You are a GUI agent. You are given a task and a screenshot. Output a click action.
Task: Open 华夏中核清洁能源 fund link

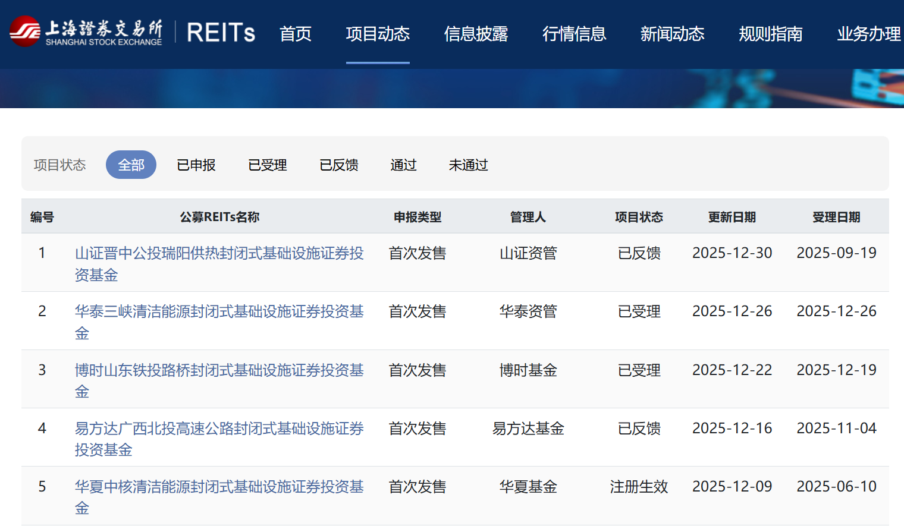coord(219,487)
